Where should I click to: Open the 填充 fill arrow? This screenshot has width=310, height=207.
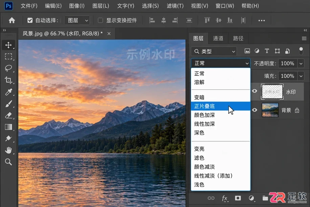(301, 76)
